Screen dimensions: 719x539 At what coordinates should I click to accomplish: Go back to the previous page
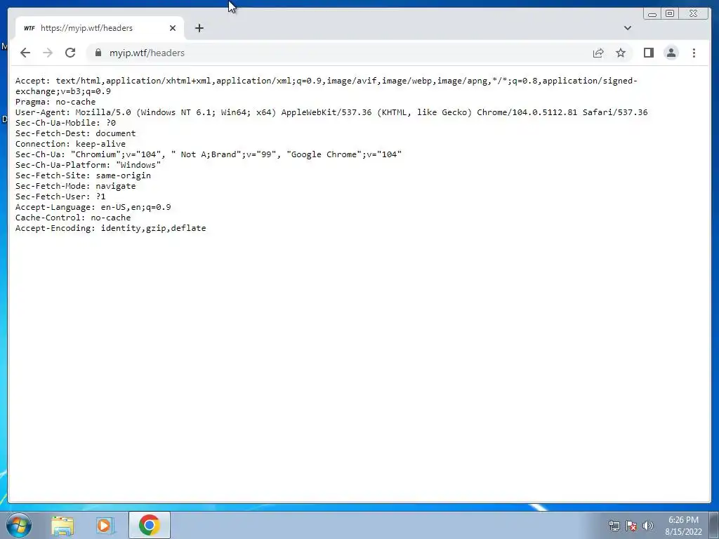click(25, 53)
